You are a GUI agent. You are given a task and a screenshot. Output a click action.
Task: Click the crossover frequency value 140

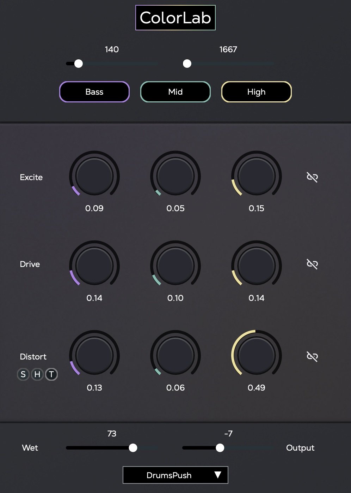point(112,49)
